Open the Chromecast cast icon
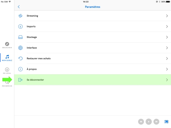Image resolution: width=171 pixels, height=128 pixels. (x=166, y=122)
